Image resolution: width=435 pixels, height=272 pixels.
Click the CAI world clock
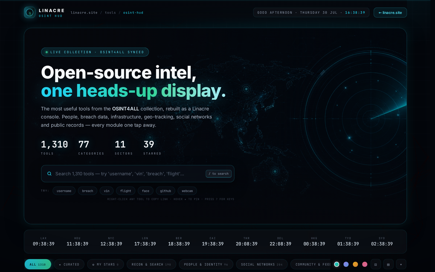point(213,242)
